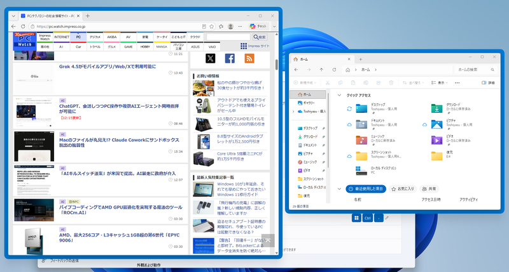This screenshot has width=509, height=272.
Task: Collapse the recent items section chevron
Action: coord(339,189)
